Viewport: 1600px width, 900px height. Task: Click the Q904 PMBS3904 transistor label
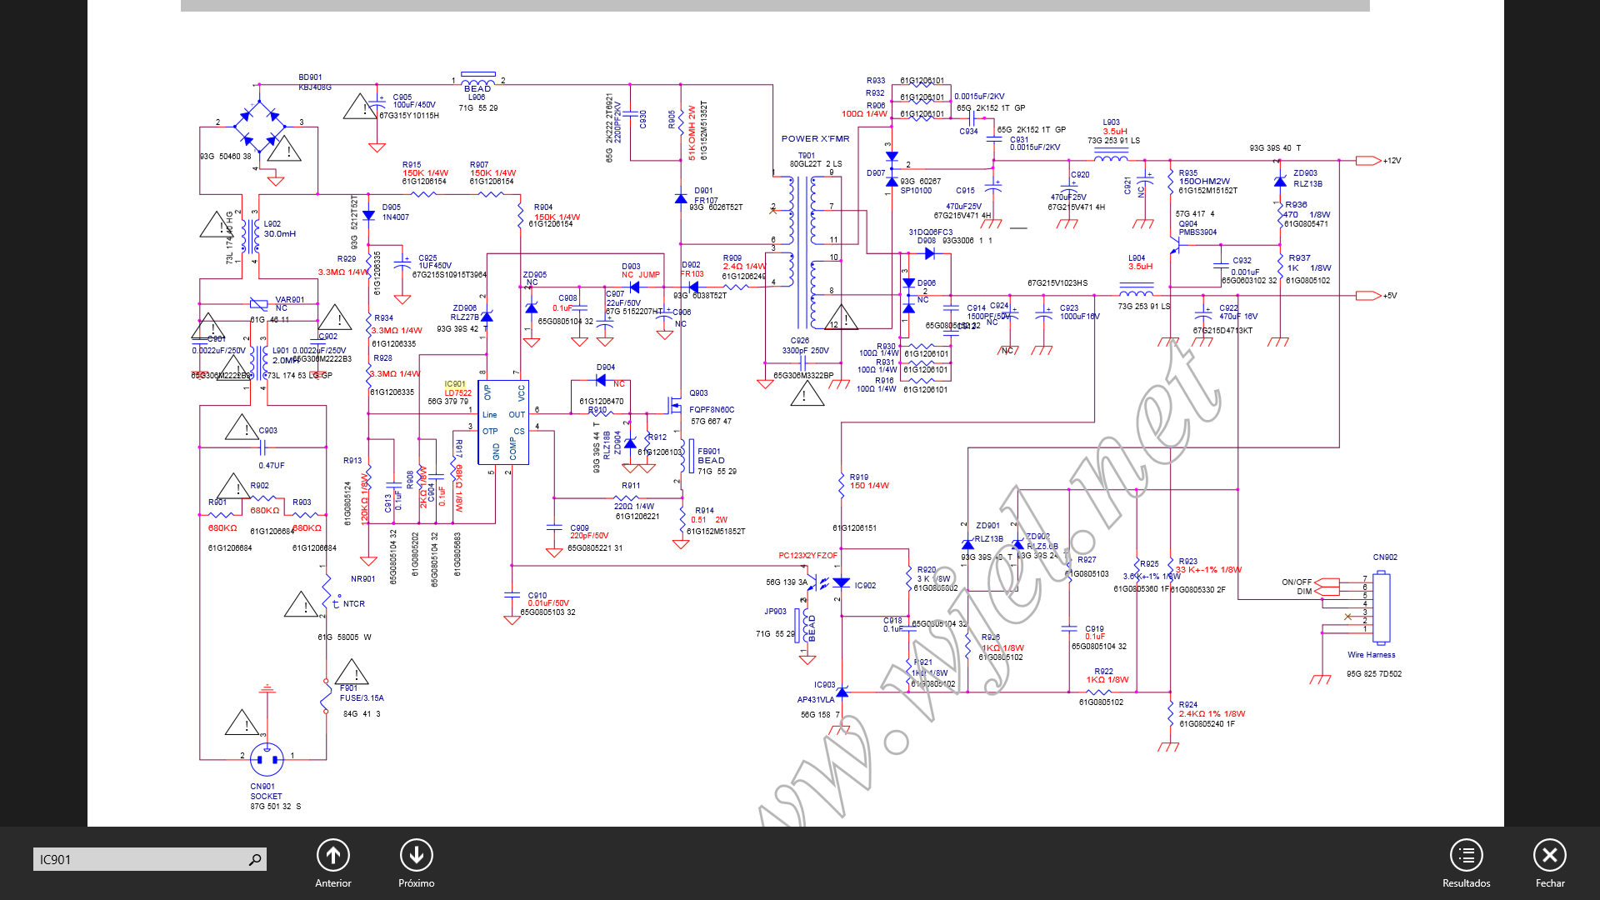1197,228
